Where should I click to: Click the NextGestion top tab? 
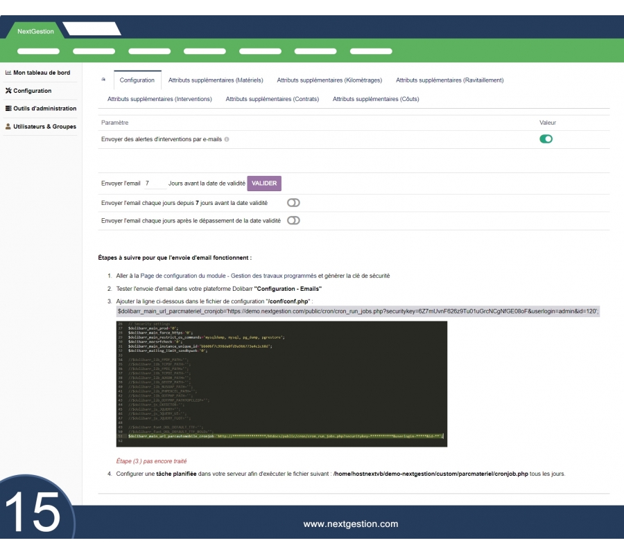pyautogui.click(x=35, y=31)
